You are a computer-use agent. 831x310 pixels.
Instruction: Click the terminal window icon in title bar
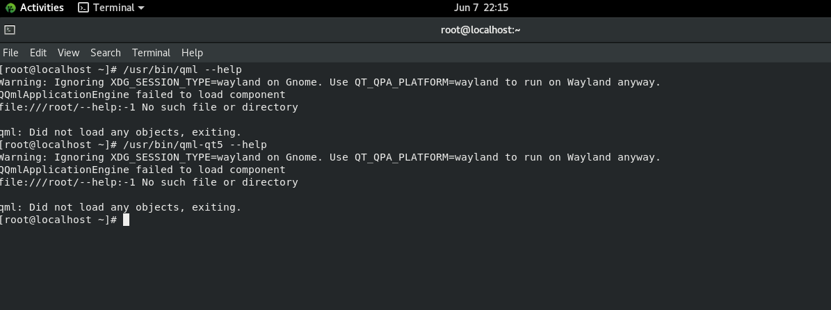[10, 30]
